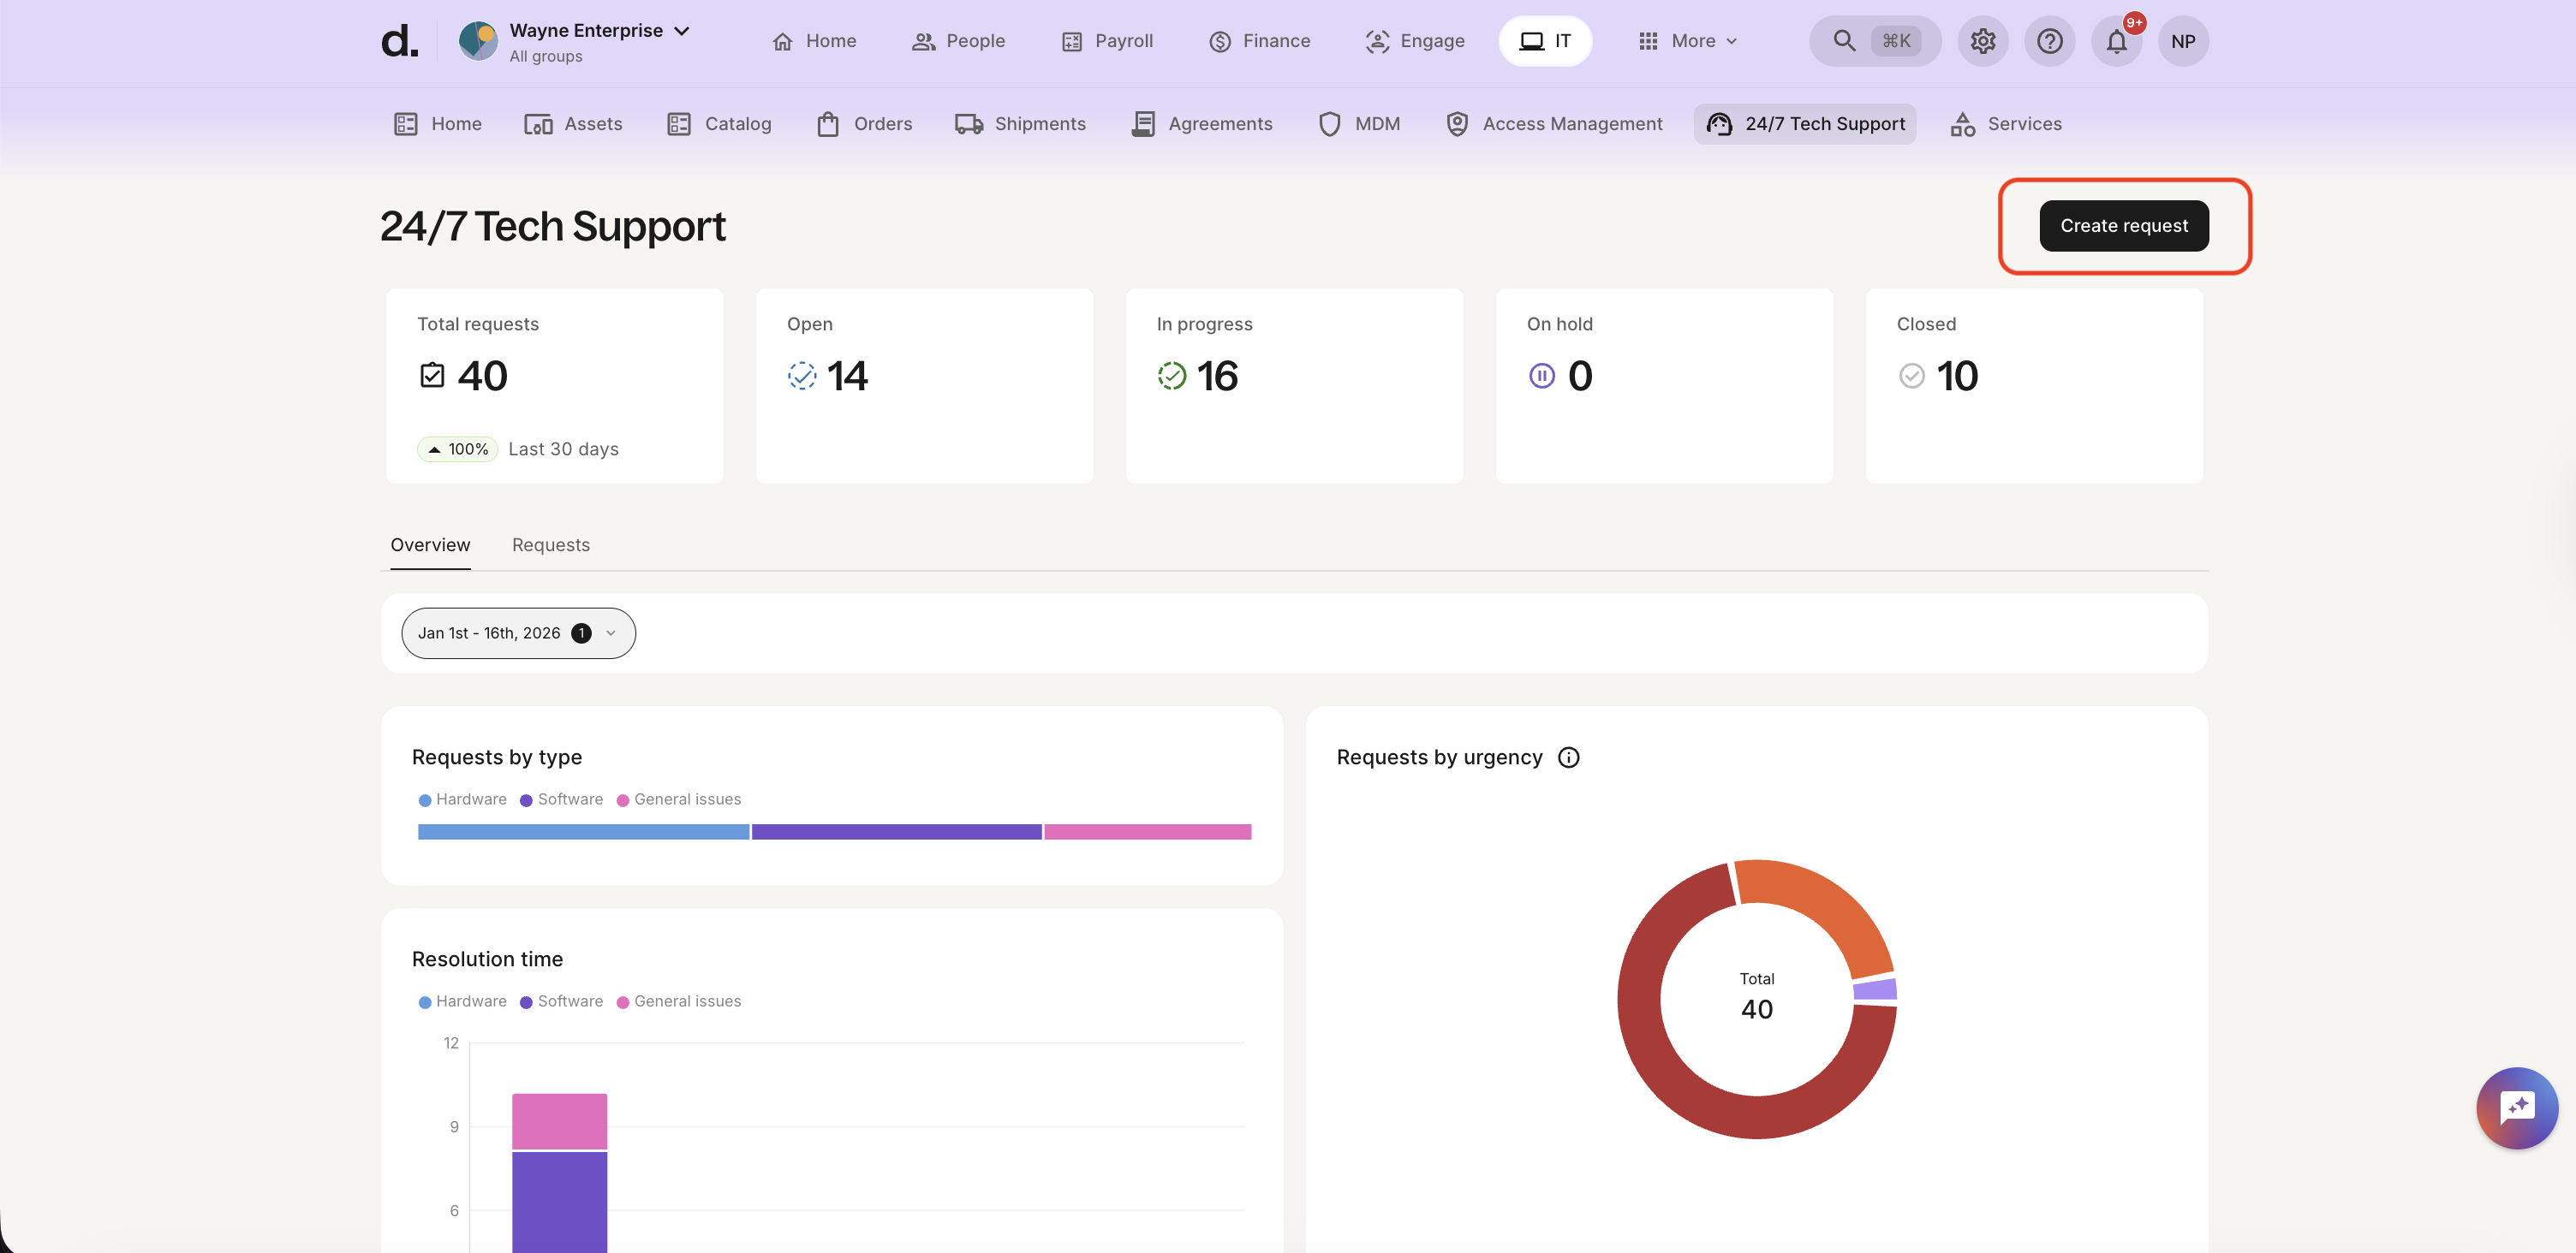Expand the Jan 1st - 16th date filter
This screenshot has width=2576, height=1253.
coord(518,633)
